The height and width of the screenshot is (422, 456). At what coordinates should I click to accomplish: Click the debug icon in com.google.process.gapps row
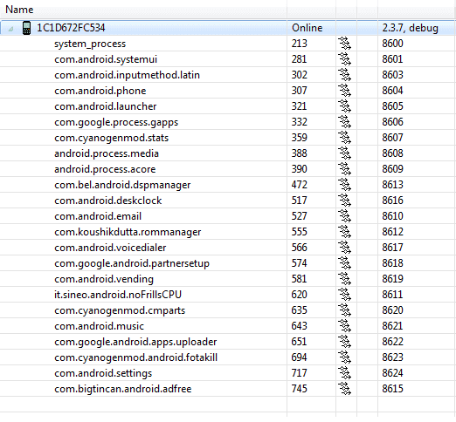coord(345,122)
